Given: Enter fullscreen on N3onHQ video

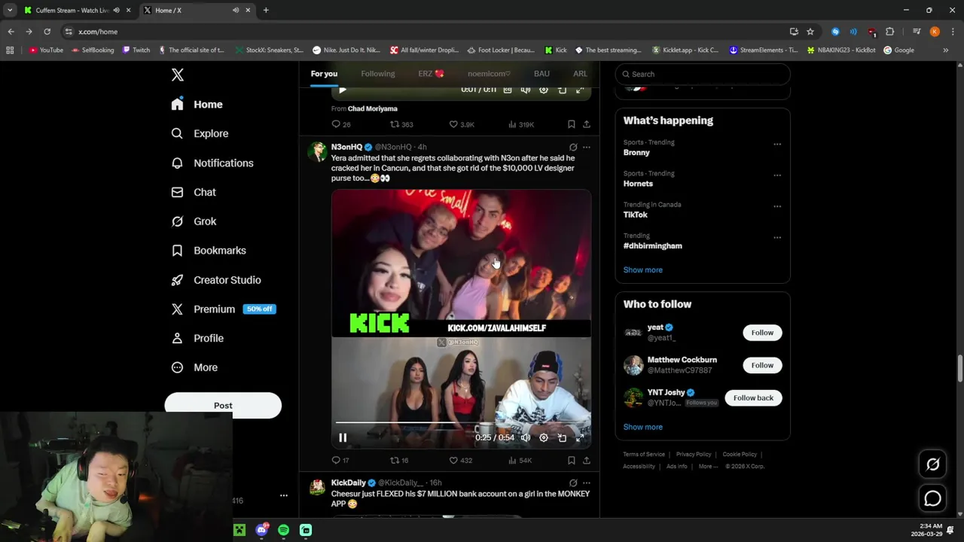Looking at the screenshot, I should coord(580,437).
